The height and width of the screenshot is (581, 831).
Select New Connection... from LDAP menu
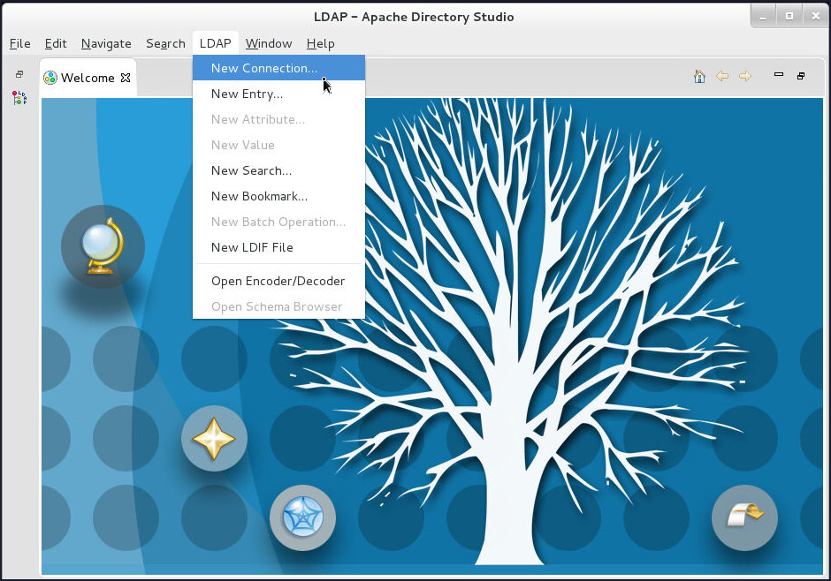(x=263, y=68)
